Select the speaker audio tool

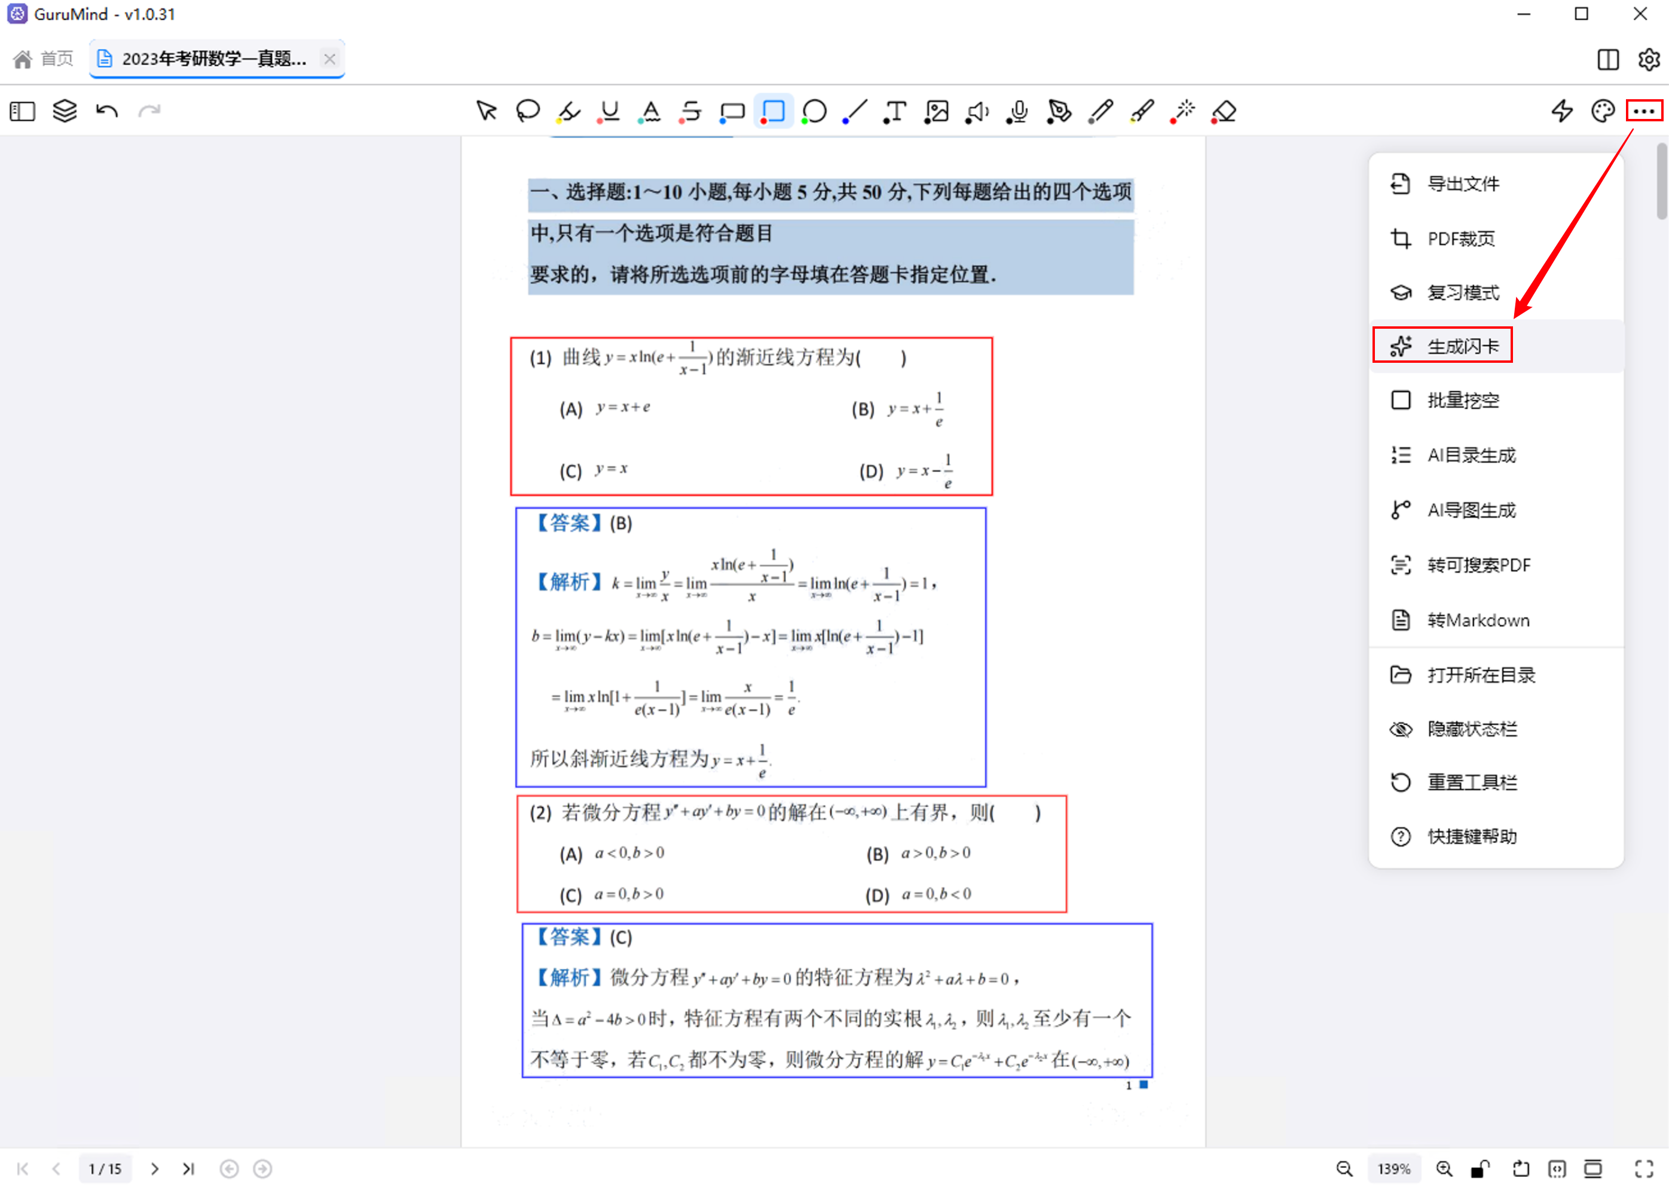click(x=977, y=111)
